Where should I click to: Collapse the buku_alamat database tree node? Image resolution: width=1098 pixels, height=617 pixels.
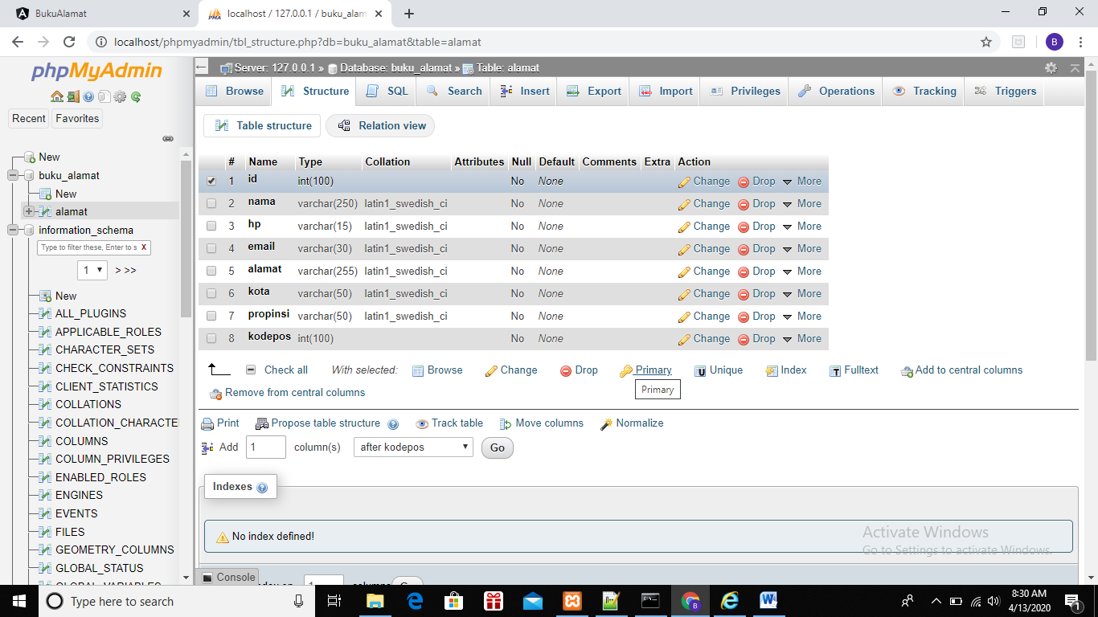click(x=13, y=175)
